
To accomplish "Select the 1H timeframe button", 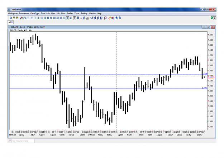I will 51,18.
